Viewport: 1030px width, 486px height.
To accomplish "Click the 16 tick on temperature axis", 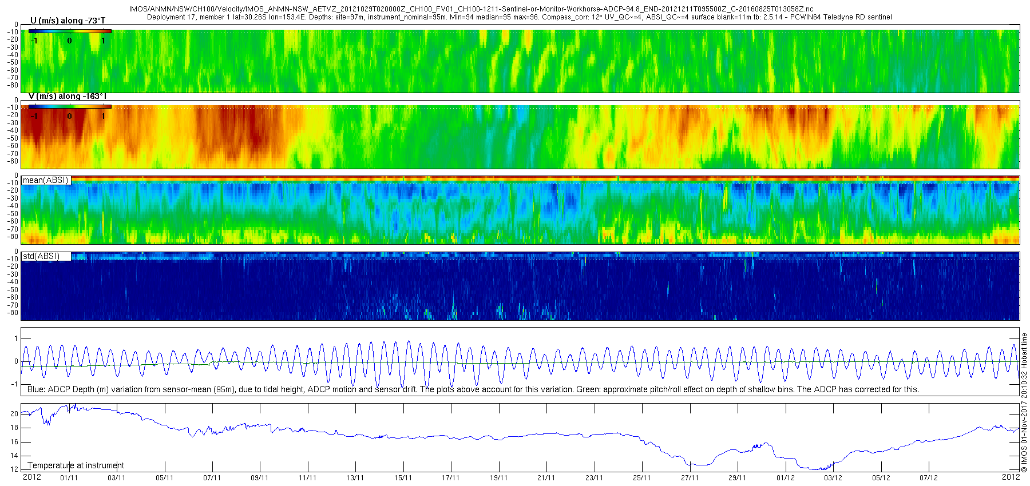I will pos(14,442).
